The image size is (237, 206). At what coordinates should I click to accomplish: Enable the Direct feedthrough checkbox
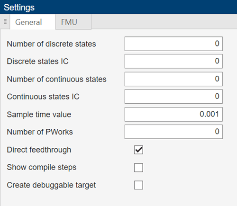click(138, 150)
